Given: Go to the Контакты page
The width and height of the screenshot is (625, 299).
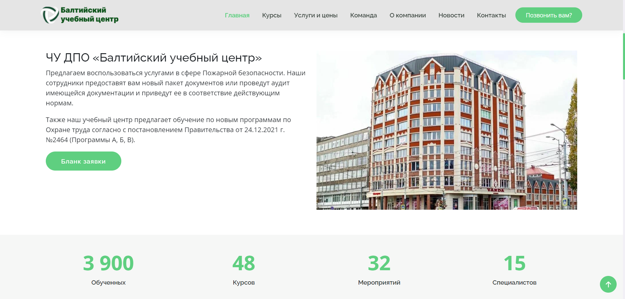Looking at the screenshot, I should click(491, 15).
